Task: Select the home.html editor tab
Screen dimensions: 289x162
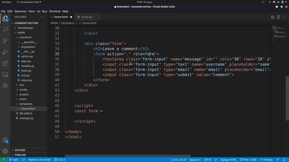Action: click(61, 17)
